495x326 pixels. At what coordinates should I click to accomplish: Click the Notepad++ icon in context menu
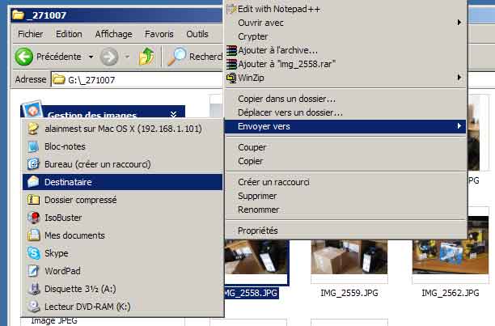point(231,9)
